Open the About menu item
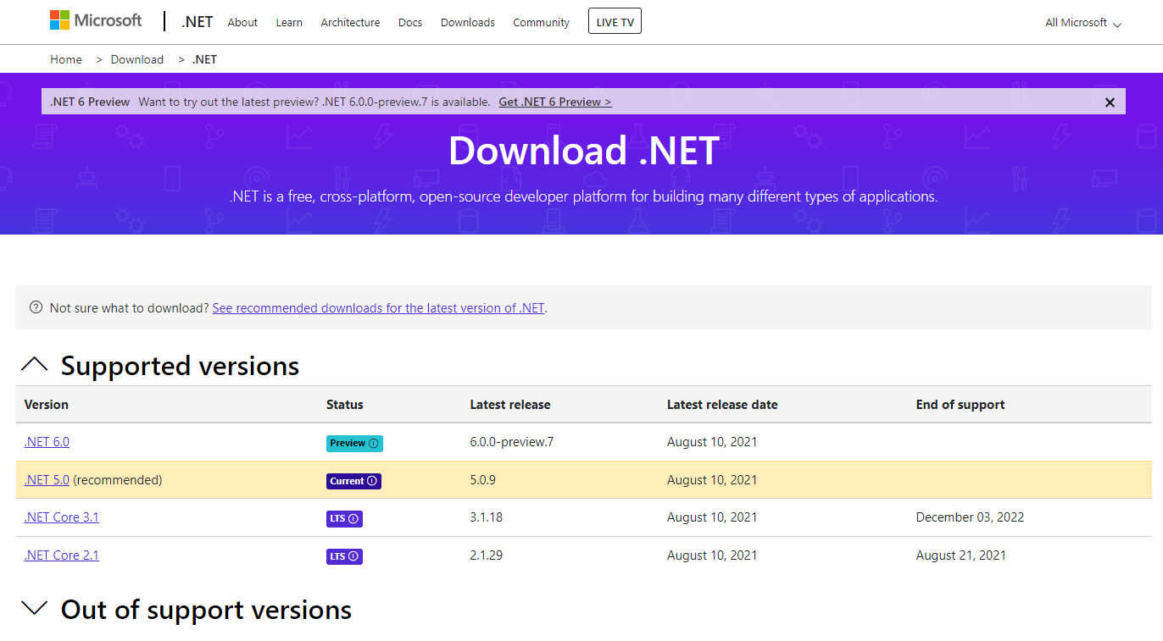Viewport: 1163px width, 641px height. (242, 23)
